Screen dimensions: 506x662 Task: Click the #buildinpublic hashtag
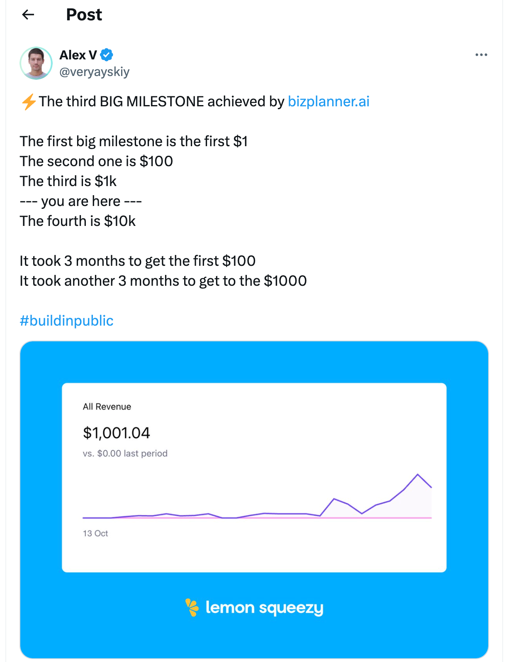(66, 321)
